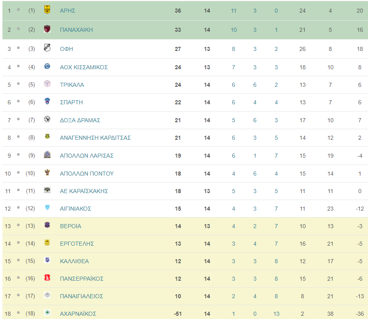The height and width of the screenshot is (319, 368).
Task: Click the ΑΟΧ ΚΙΣΣΑΜΙΚΟΣ blue round logo
Action: point(47,66)
